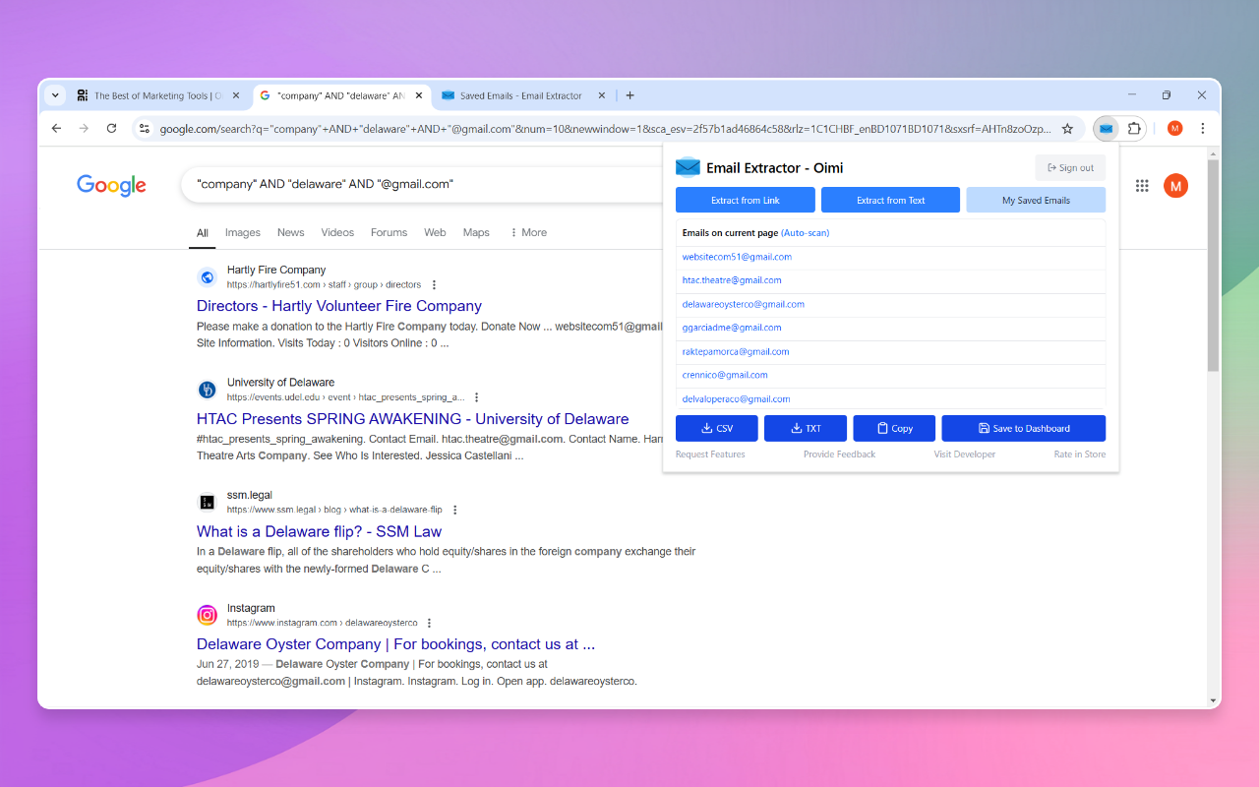Click the Google search query box

423,184
